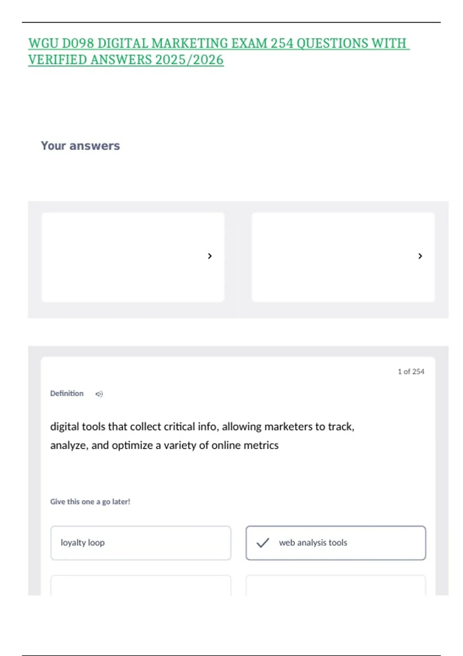The width and height of the screenshot is (463, 656).
Task: Select the web analysis tools answer
Action: pyautogui.click(x=336, y=543)
